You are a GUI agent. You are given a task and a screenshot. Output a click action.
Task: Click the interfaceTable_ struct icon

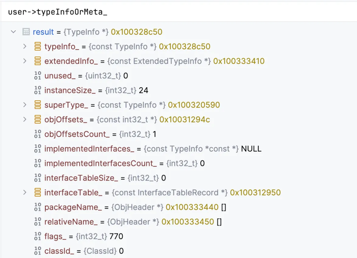(38, 193)
